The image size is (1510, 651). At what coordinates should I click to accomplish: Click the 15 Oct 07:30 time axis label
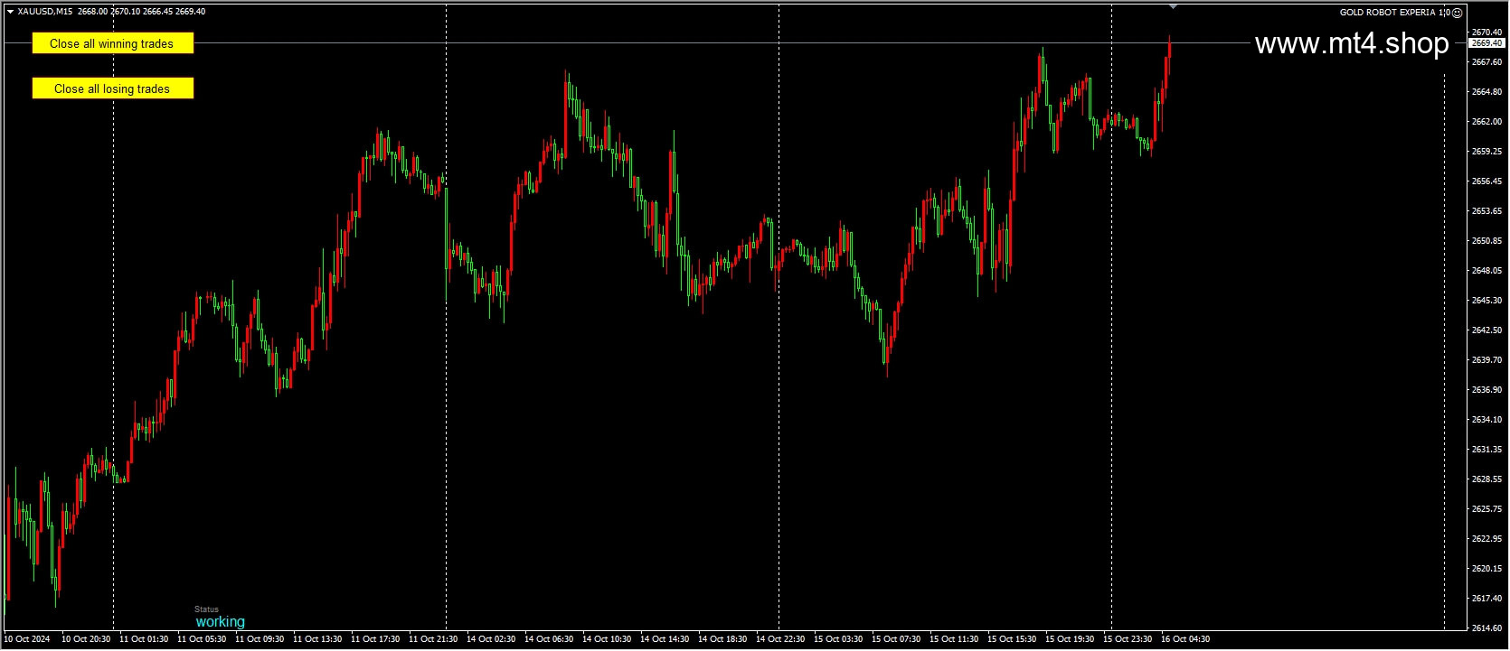(896, 639)
